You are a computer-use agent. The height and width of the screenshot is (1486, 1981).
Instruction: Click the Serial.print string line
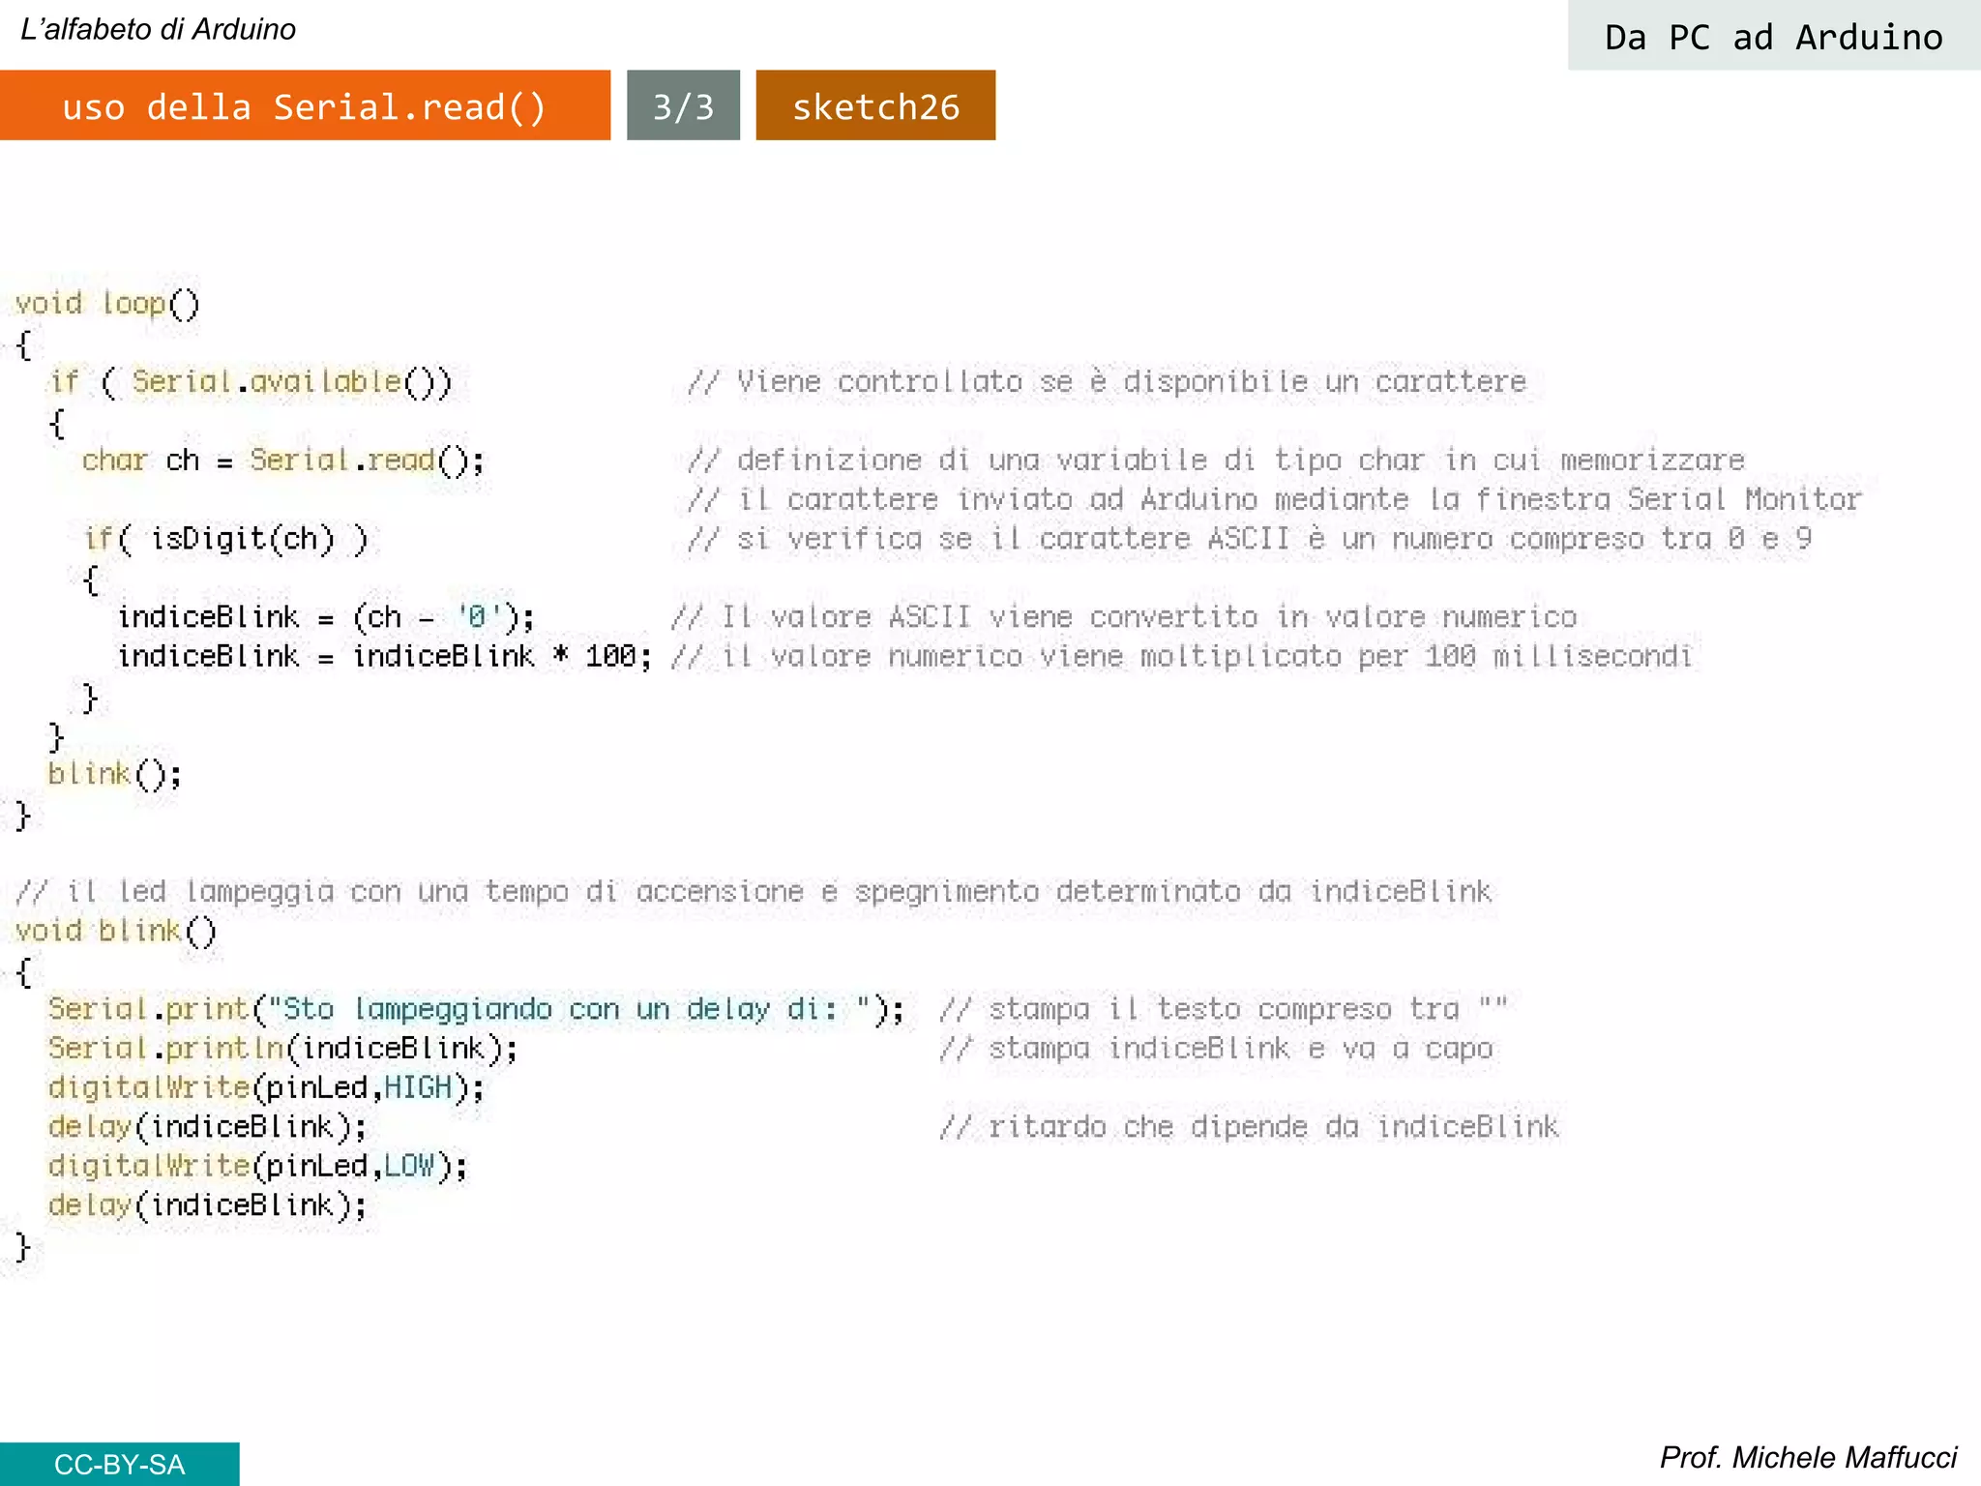[476, 1009]
